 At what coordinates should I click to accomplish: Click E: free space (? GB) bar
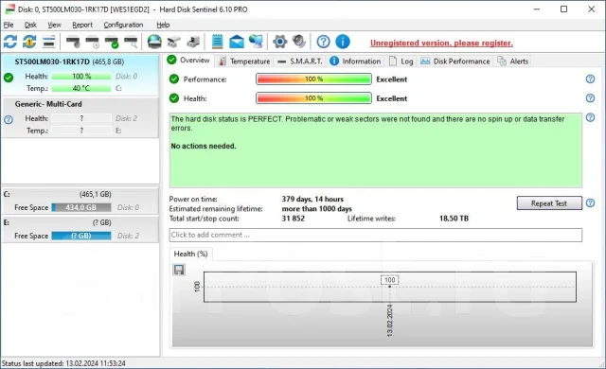tap(81, 236)
